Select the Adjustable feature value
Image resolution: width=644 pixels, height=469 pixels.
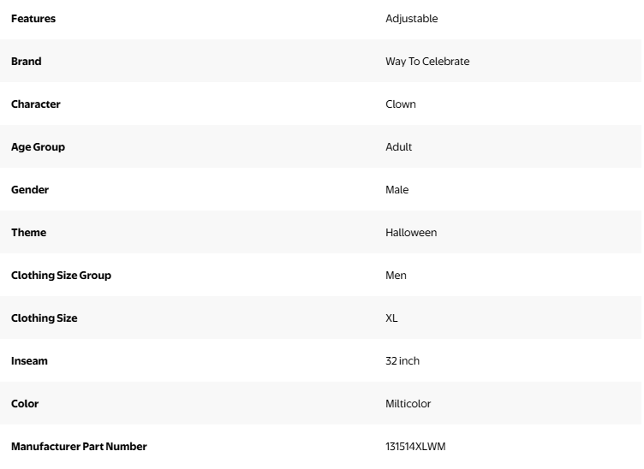click(x=411, y=19)
